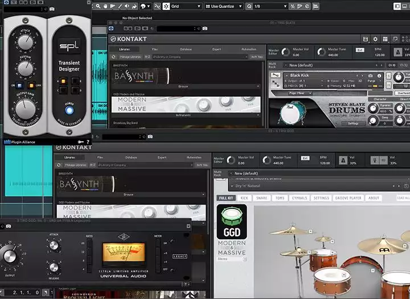
Task: Click the key license icon in Plugin Alliance bar
Action: pyautogui.click(x=80, y=142)
